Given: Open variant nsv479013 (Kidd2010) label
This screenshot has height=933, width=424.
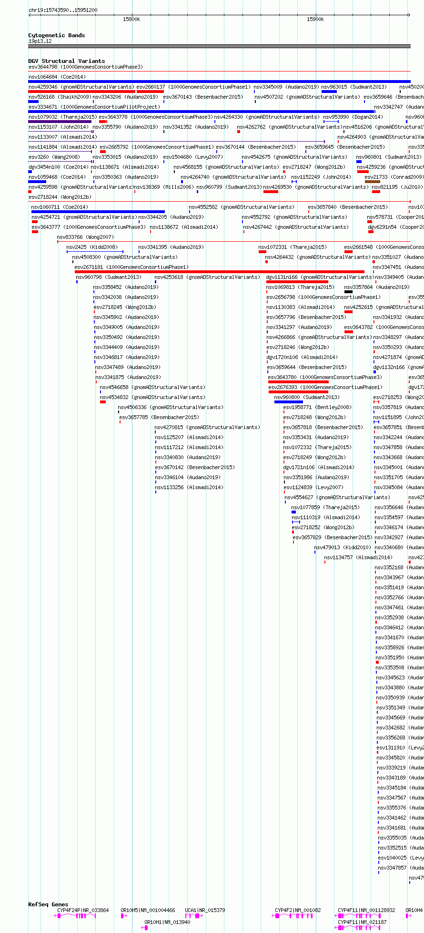Looking at the screenshot, I should tap(343, 547).
